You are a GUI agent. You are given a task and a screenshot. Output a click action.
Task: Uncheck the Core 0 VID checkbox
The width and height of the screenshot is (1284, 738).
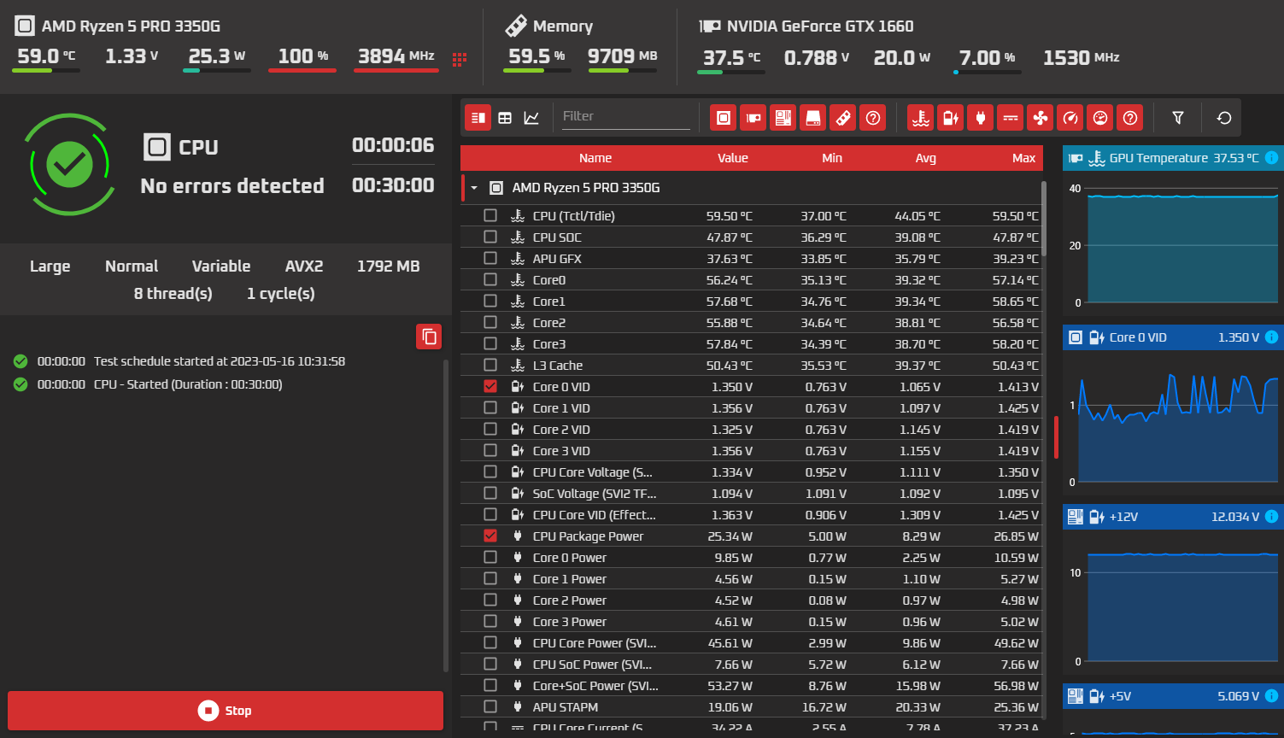tap(490, 386)
